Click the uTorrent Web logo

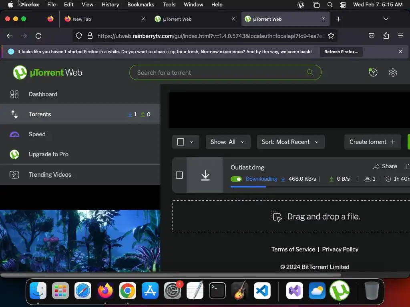(x=48, y=72)
